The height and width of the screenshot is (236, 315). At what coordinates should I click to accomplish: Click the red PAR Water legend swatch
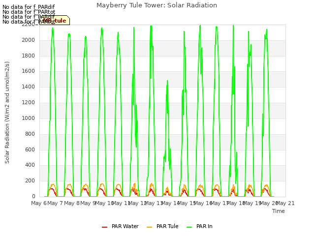point(104,227)
